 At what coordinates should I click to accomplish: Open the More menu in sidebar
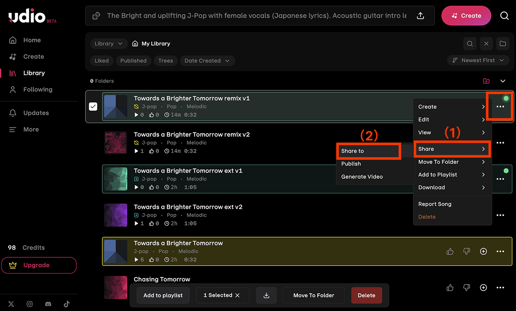[24, 129]
